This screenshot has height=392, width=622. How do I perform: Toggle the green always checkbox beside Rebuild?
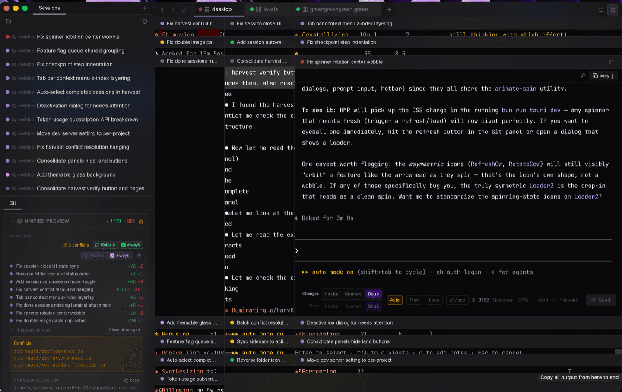tap(130, 245)
